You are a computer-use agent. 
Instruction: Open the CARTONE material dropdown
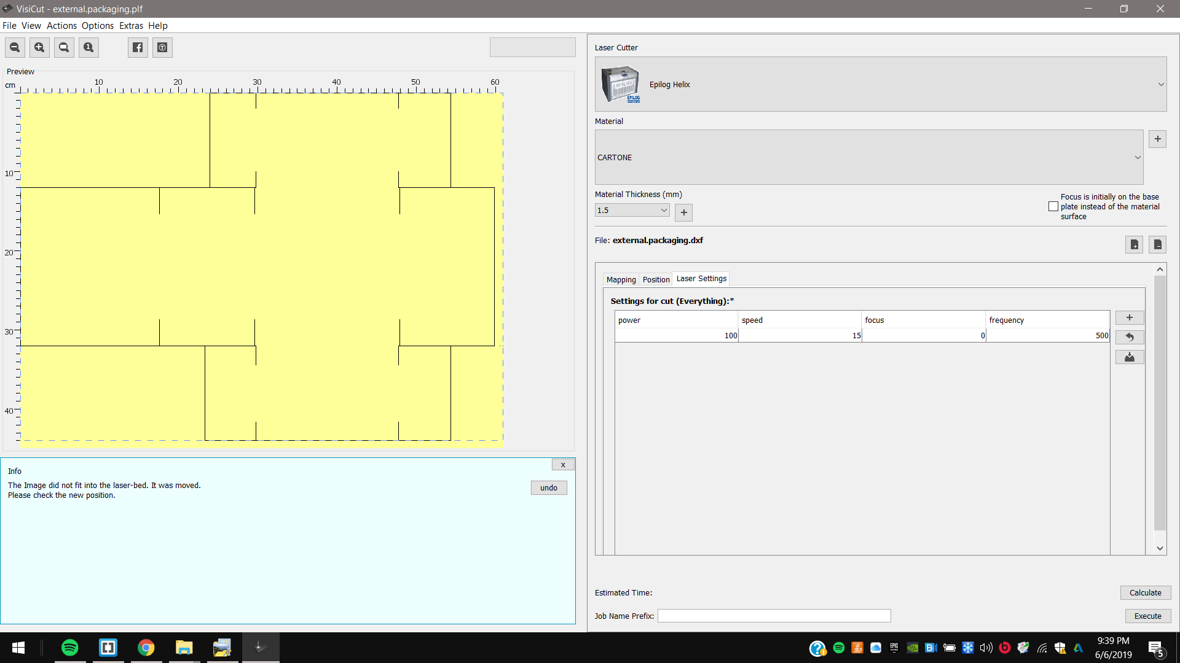[1137, 157]
